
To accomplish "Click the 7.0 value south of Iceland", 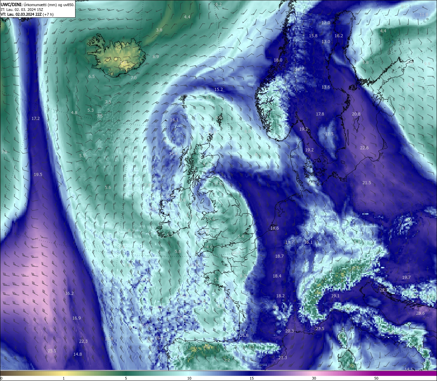I will [x=133, y=78].
